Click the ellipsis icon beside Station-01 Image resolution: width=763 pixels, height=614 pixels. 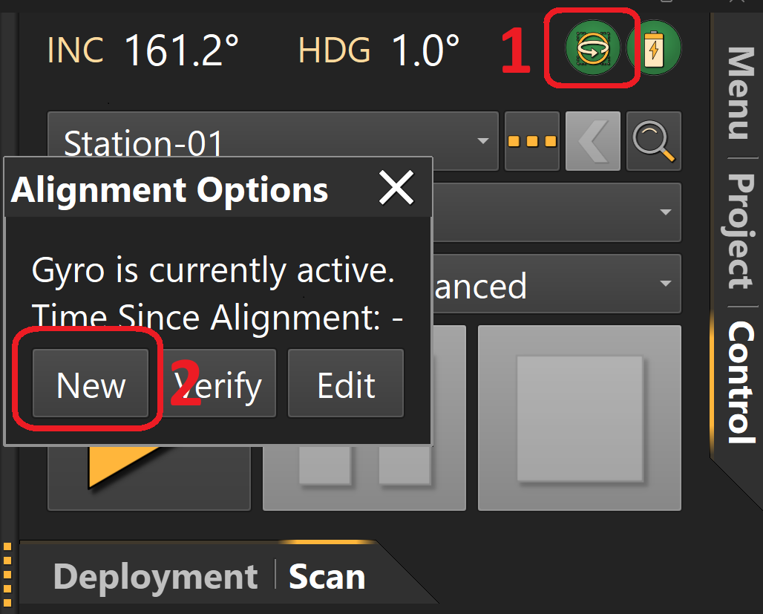click(531, 141)
